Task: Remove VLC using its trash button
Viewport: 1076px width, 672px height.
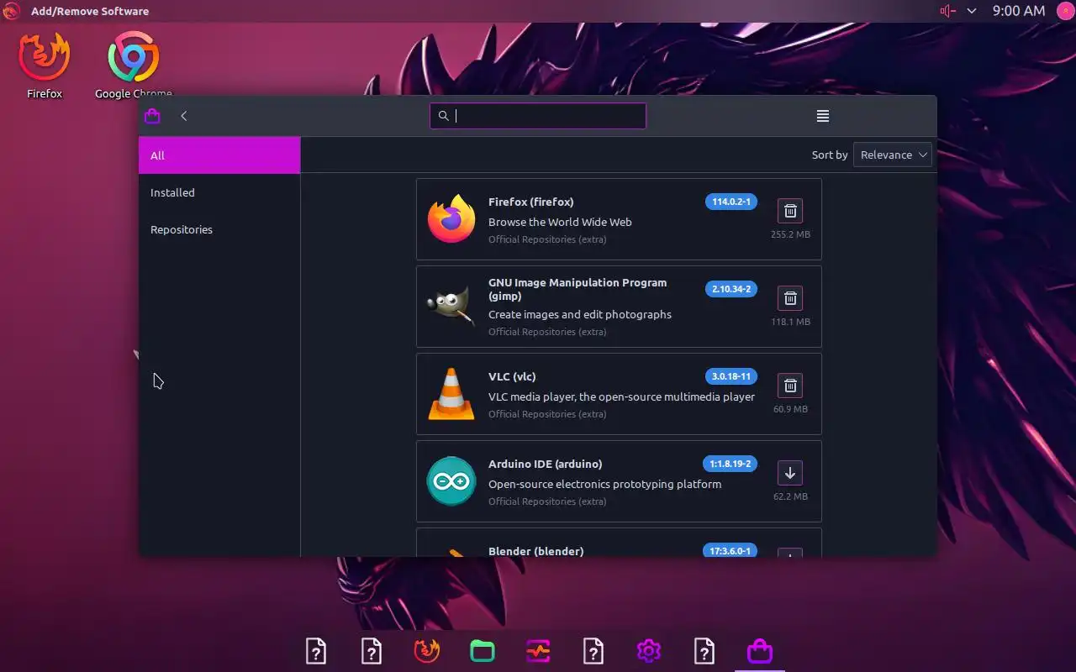Action: point(790,386)
